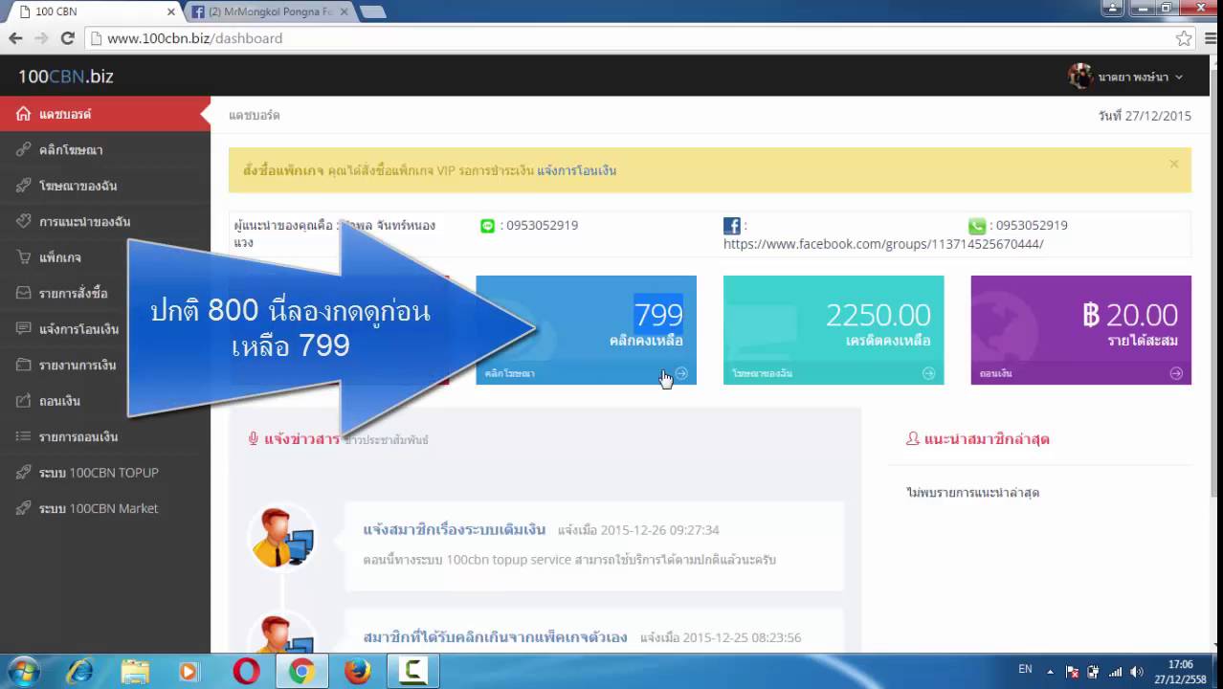Open Windows Explorer folder taskbar icon

[x=135, y=672]
